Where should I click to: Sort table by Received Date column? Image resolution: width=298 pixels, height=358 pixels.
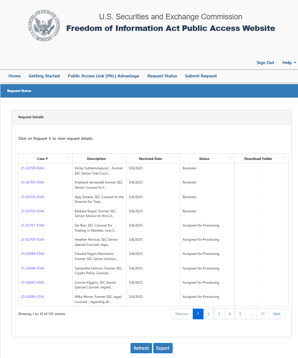(176, 158)
